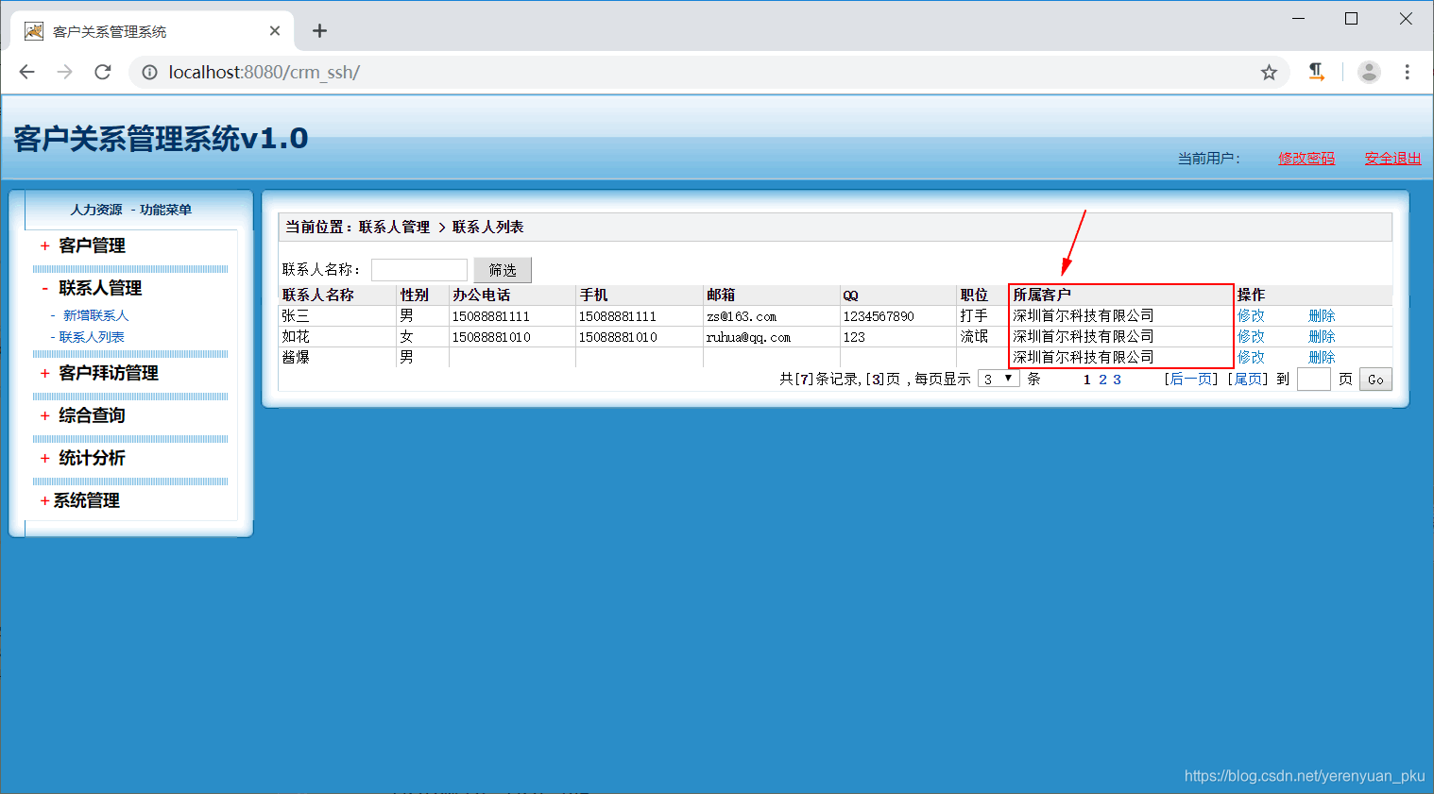Viewport: 1434px width, 794px height.
Task: Open the records-per-page dropdown
Action: tap(999, 379)
